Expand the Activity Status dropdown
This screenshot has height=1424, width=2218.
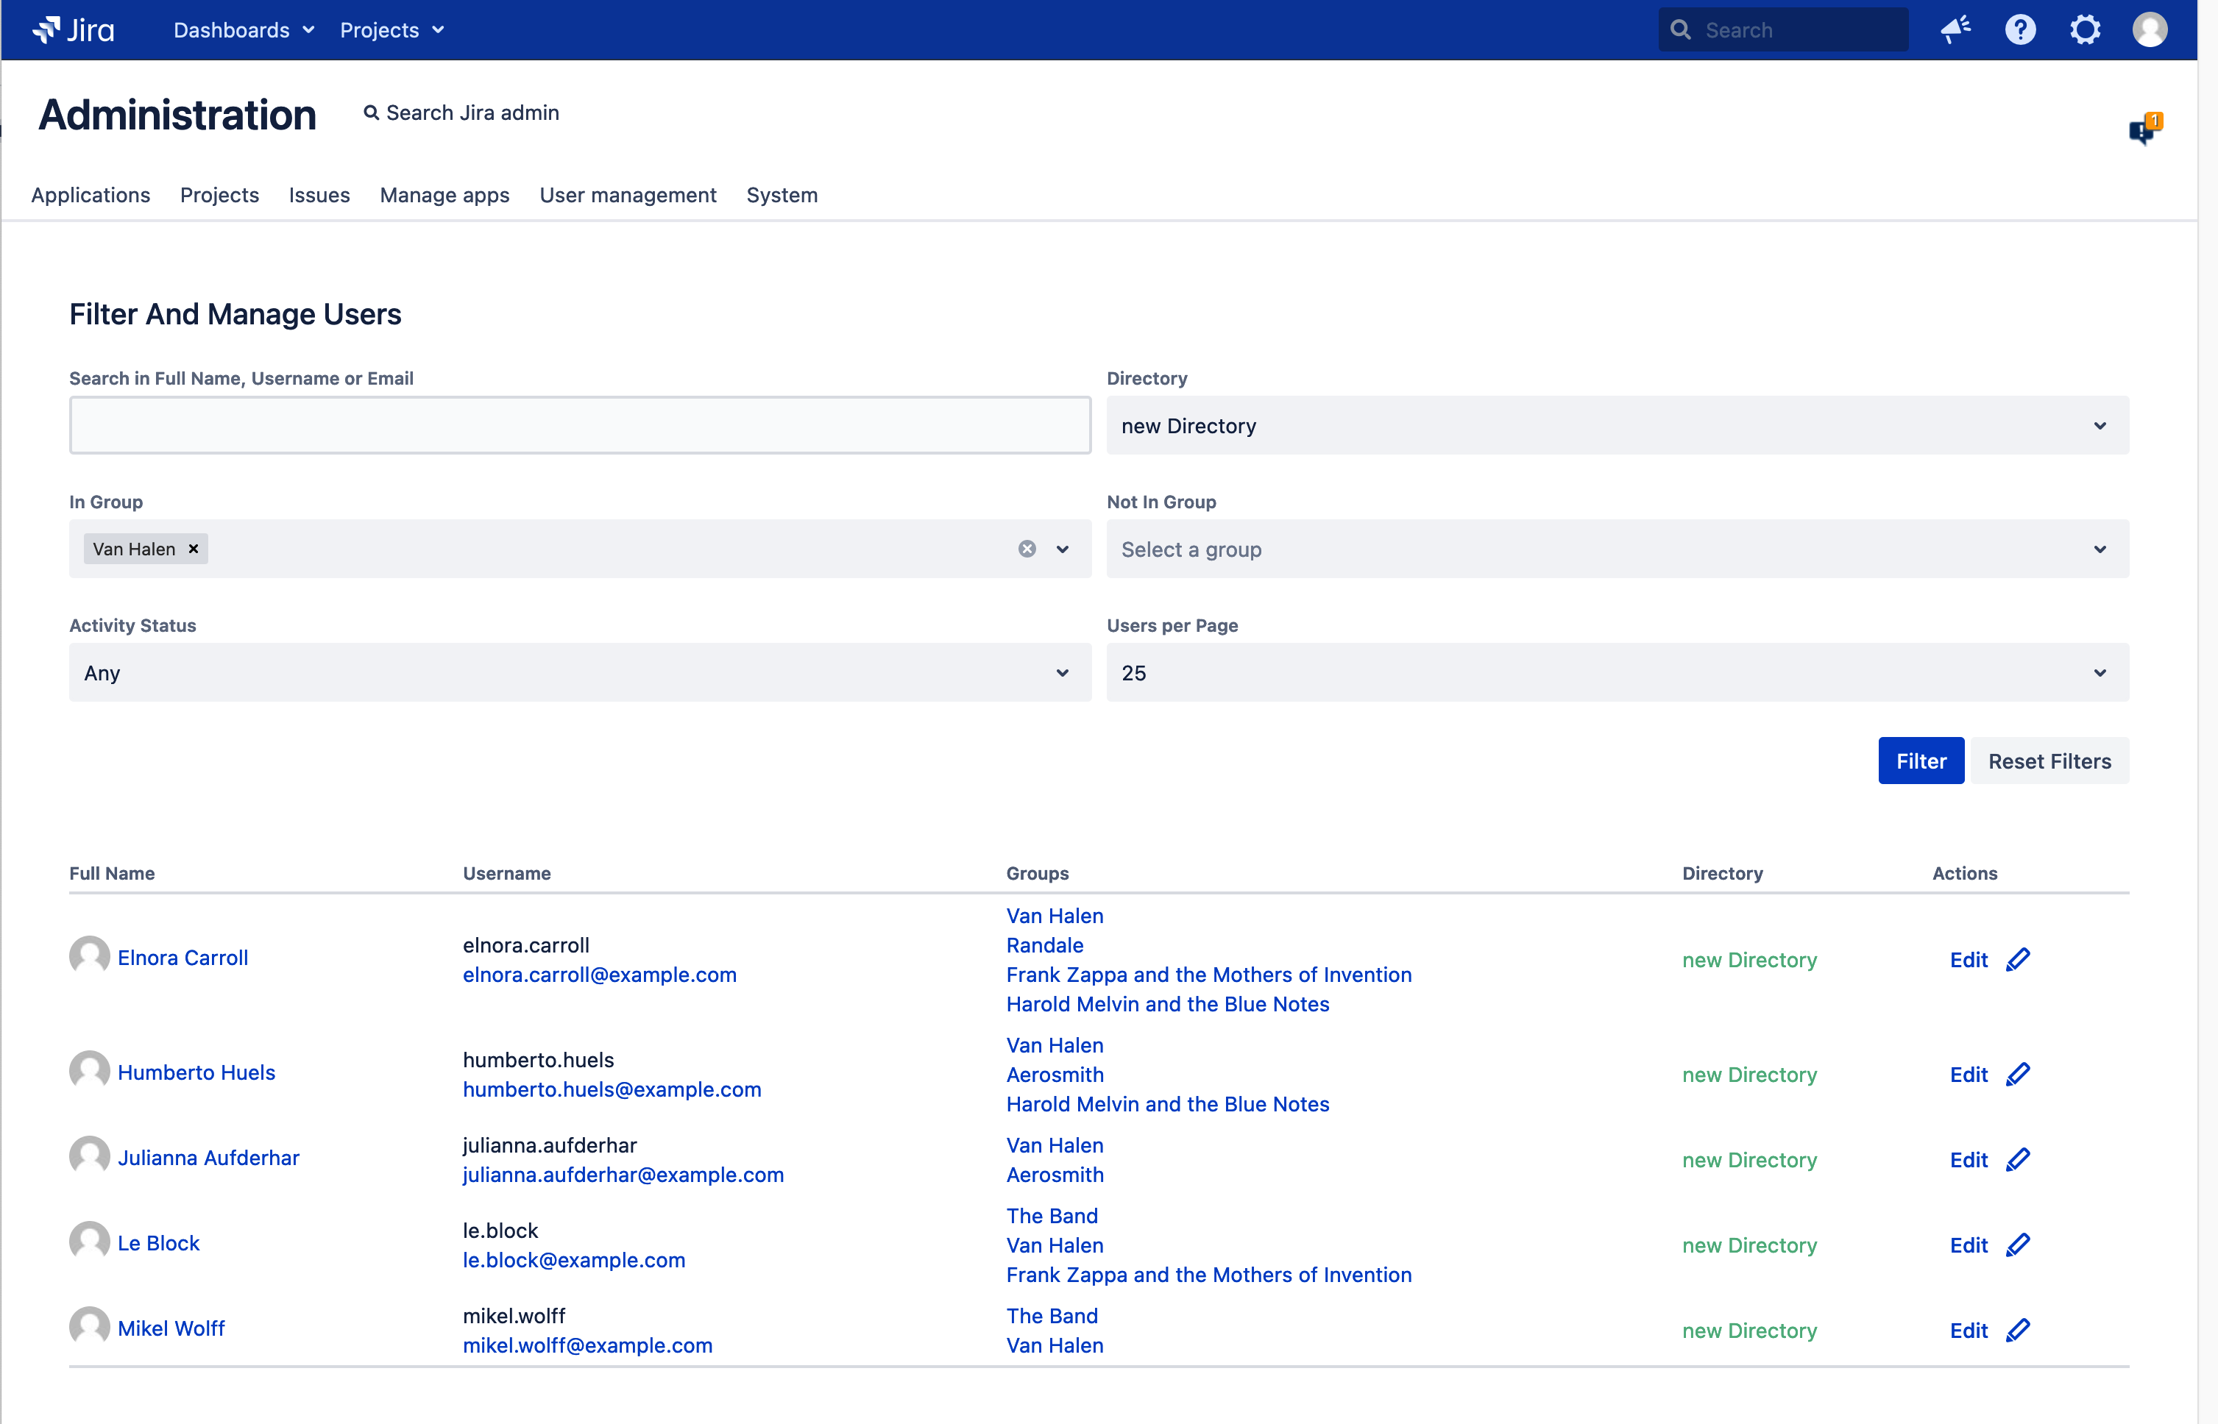(x=580, y=672)
